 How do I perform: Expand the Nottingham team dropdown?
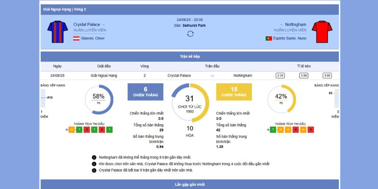click(281, 24)
